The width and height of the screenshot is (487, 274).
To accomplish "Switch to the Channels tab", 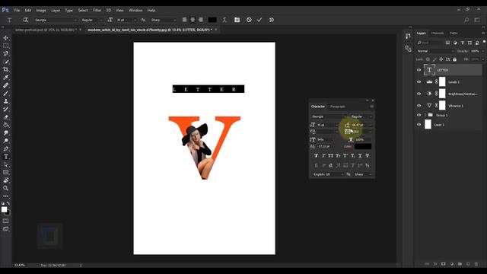I will pos(438,33).
